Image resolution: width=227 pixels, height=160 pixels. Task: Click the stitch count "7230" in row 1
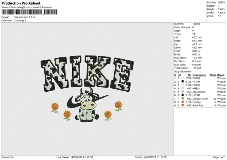(189, 78)
